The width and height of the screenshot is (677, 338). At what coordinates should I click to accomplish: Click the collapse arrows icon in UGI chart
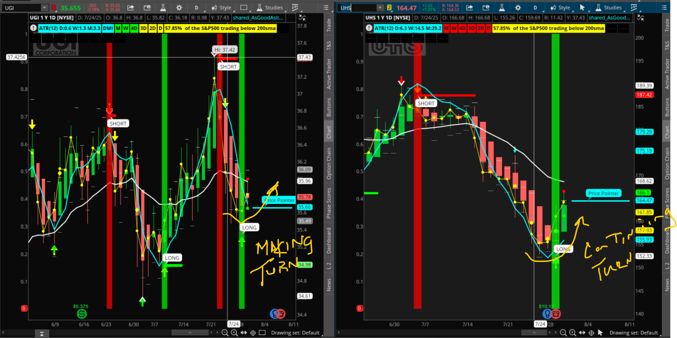tap(302, 17)
